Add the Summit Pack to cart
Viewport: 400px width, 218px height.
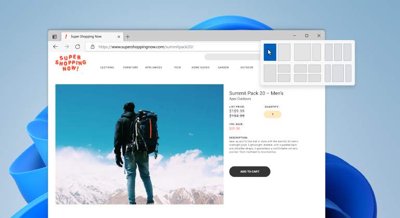click(250, 172)
